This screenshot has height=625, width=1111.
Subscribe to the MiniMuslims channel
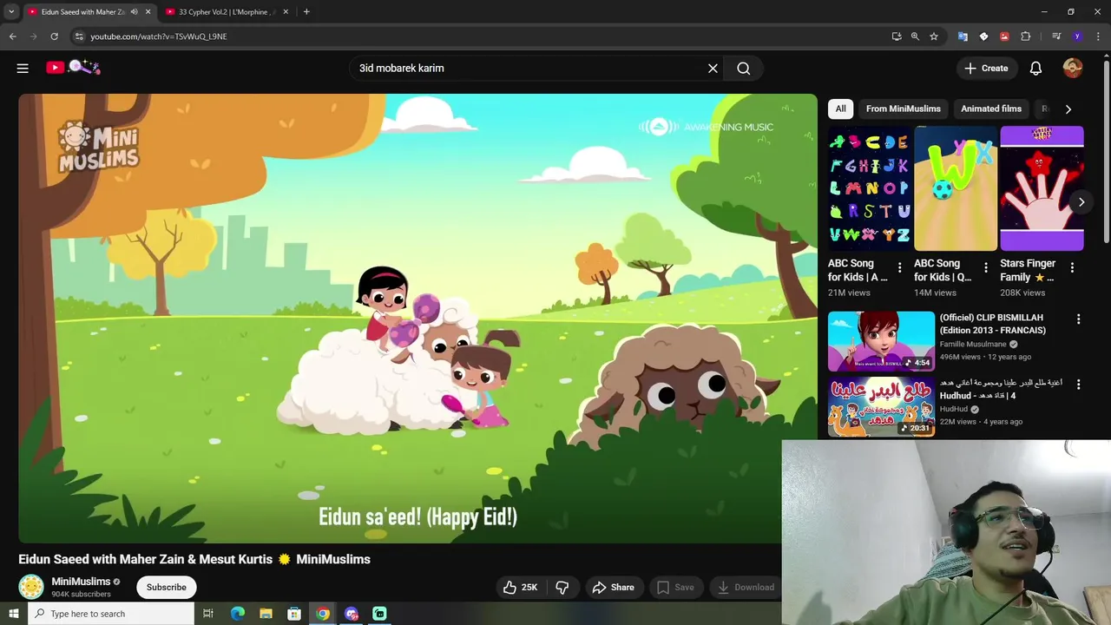[x=166, y=587]
